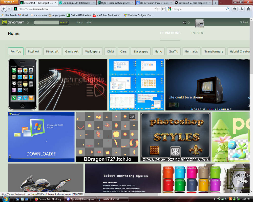Open Firefox menu dropdown button
Viewport: 253px width, 202px height.
point(9,2)
